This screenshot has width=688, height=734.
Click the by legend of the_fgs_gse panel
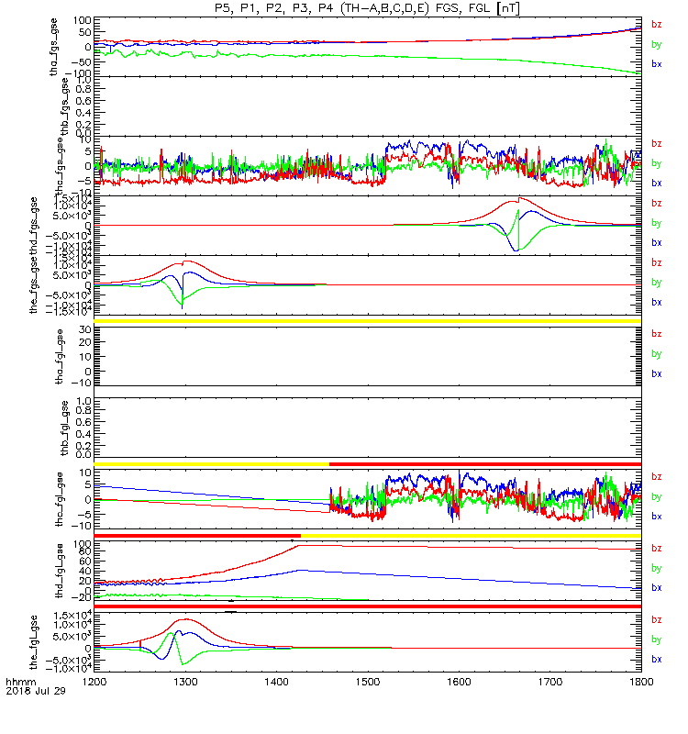[x=657, y=283]
